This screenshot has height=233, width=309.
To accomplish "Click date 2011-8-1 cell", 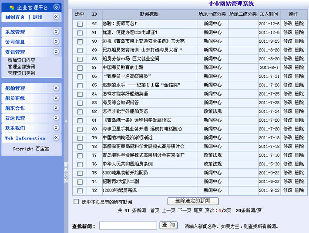I will (x=269, y=68).
